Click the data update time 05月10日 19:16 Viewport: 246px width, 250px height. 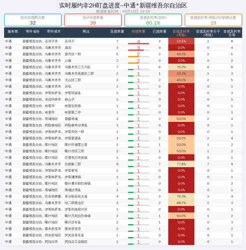(136, 11)
